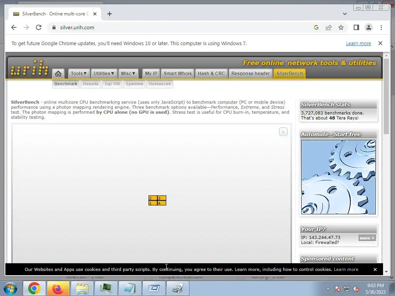Close the cookie consent banner
This screenshot has height=296, width=395.
pyautogui.click(x=375, y=269)
